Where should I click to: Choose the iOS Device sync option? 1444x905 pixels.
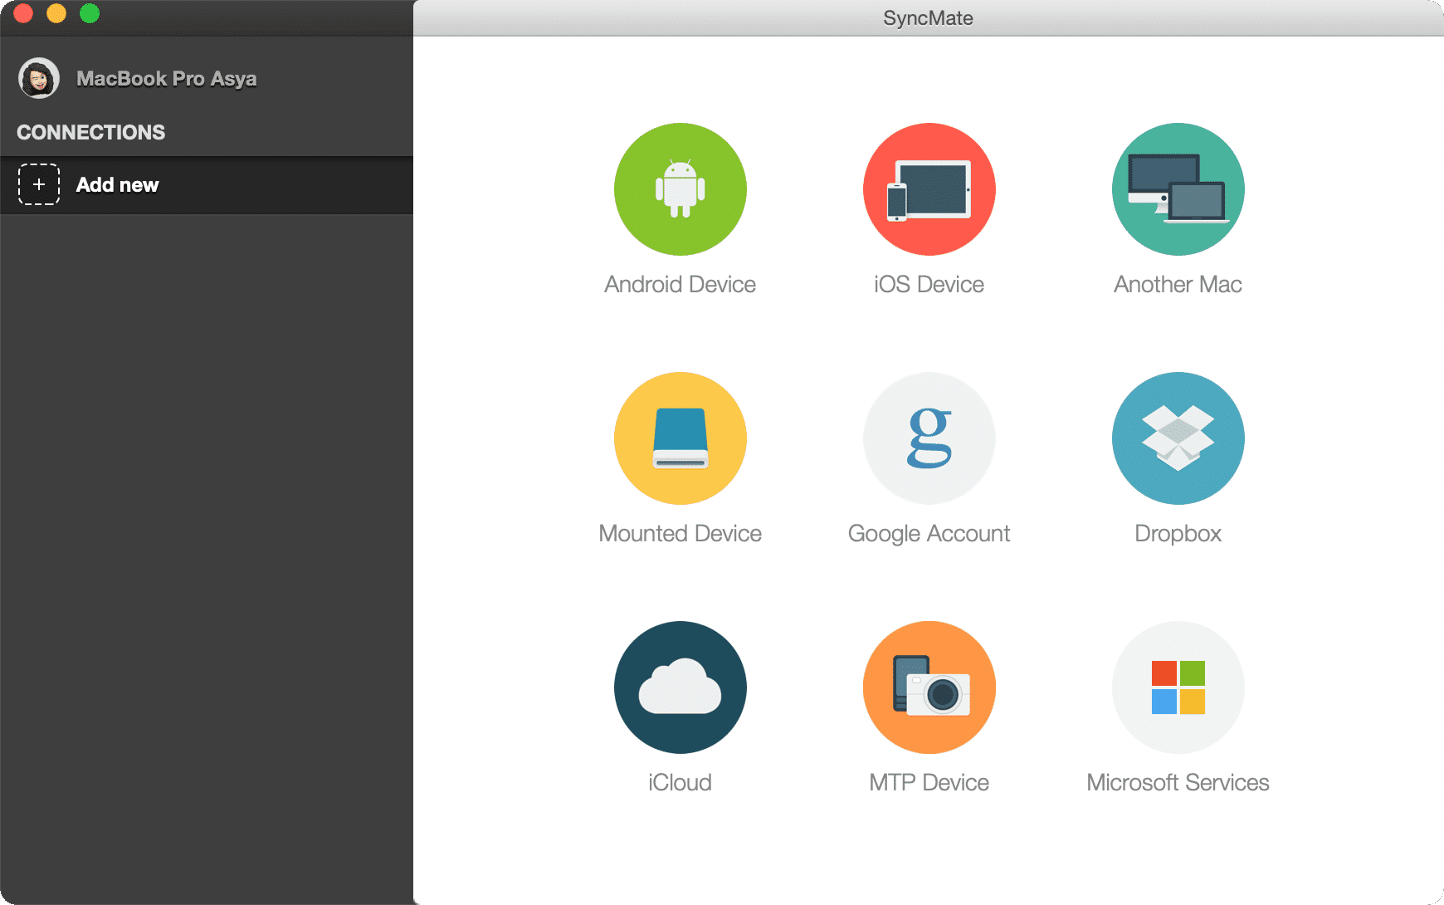[x=929, y=189]
